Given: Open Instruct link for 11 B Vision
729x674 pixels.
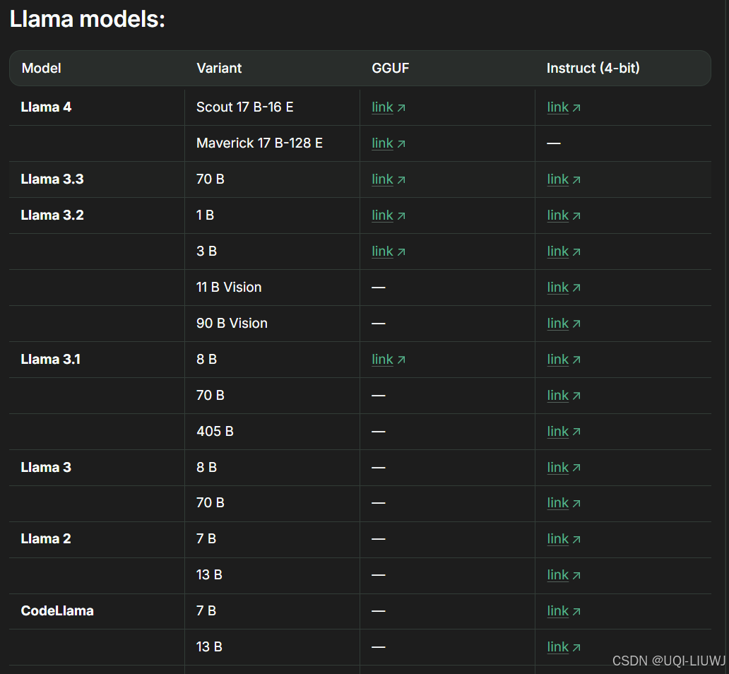Looking at the screenshot, I should pyautogui.click(x=564, y=288).
